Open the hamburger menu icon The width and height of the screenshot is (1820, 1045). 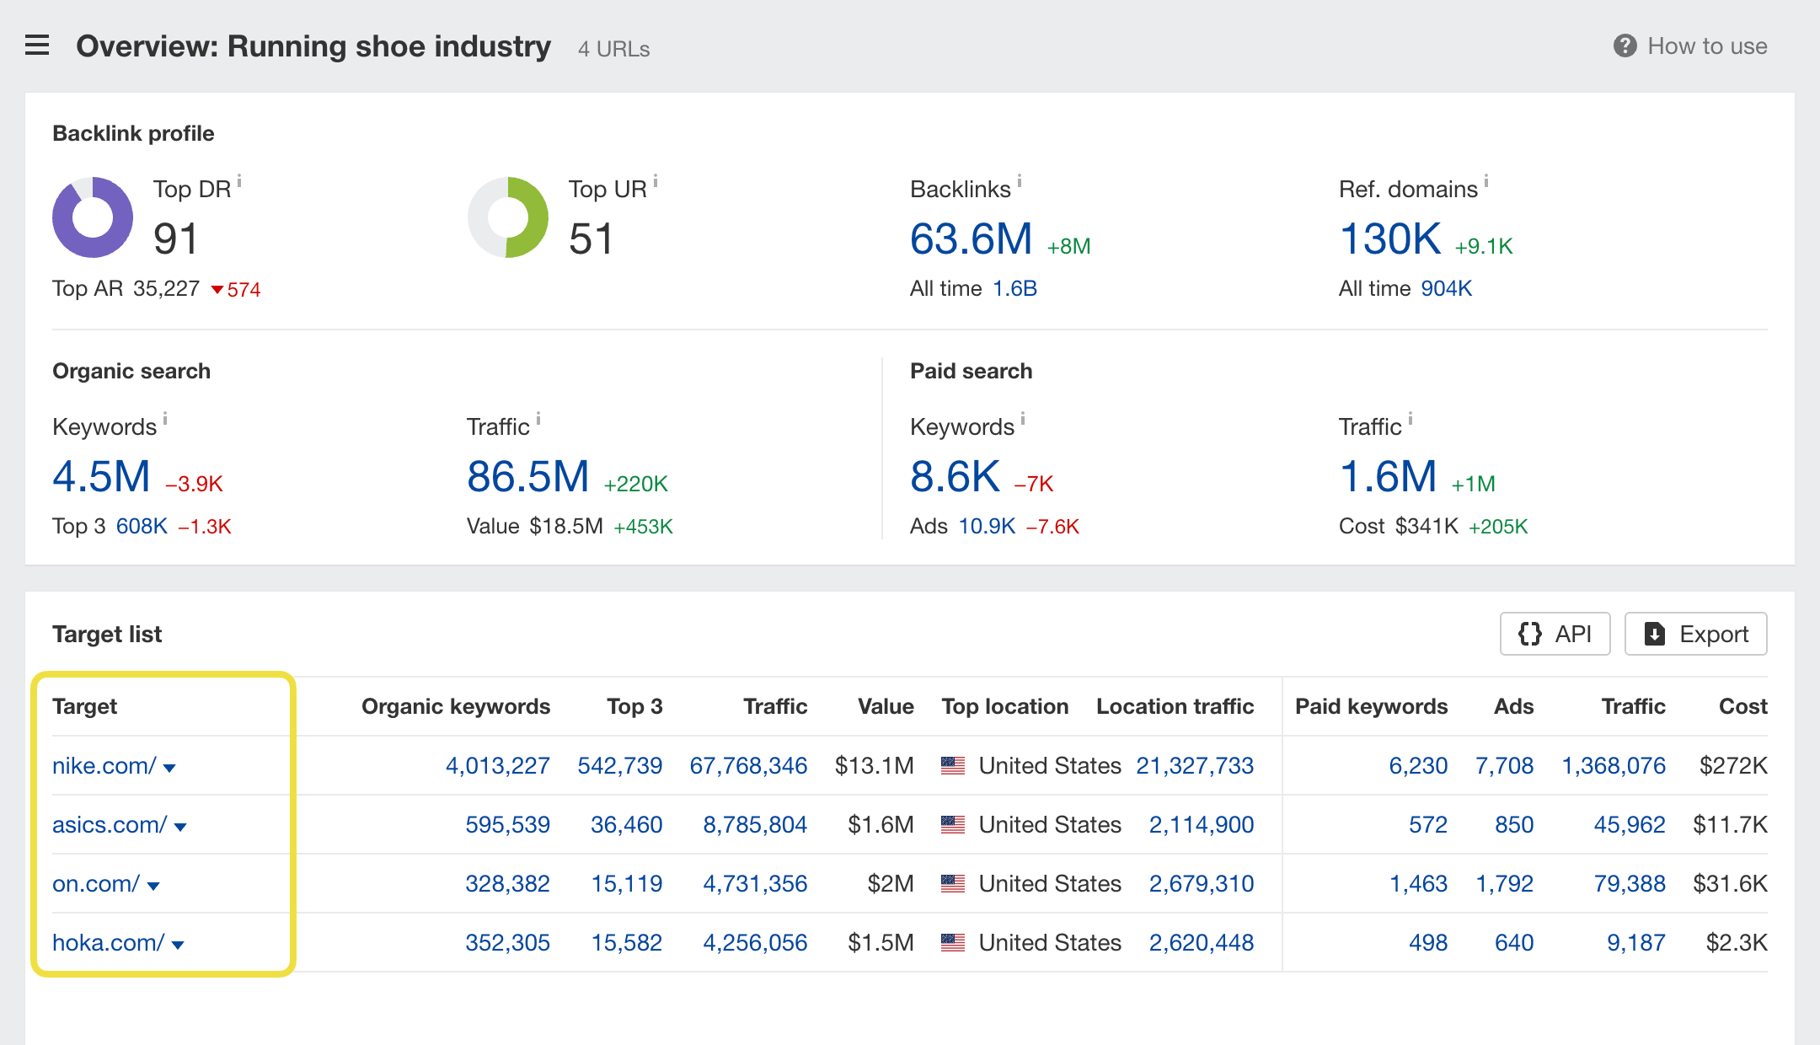point(37,46)
